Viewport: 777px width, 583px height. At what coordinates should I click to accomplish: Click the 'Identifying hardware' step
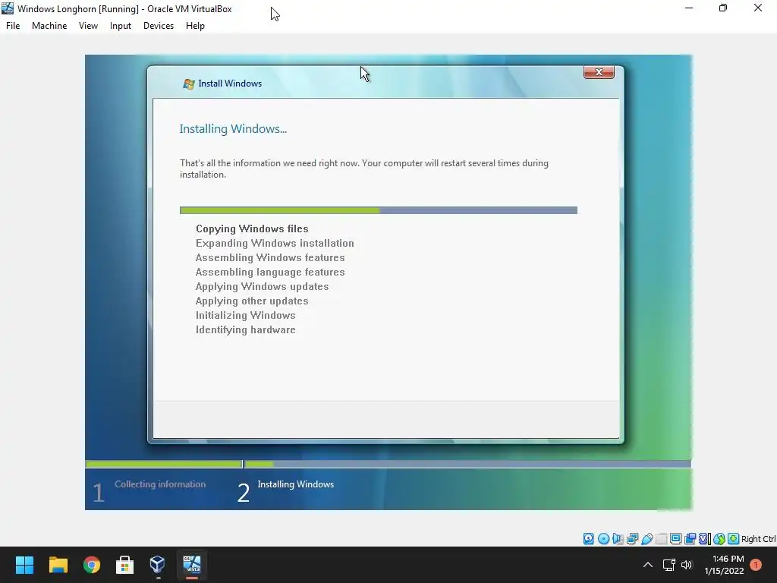(x=245, y=329)
